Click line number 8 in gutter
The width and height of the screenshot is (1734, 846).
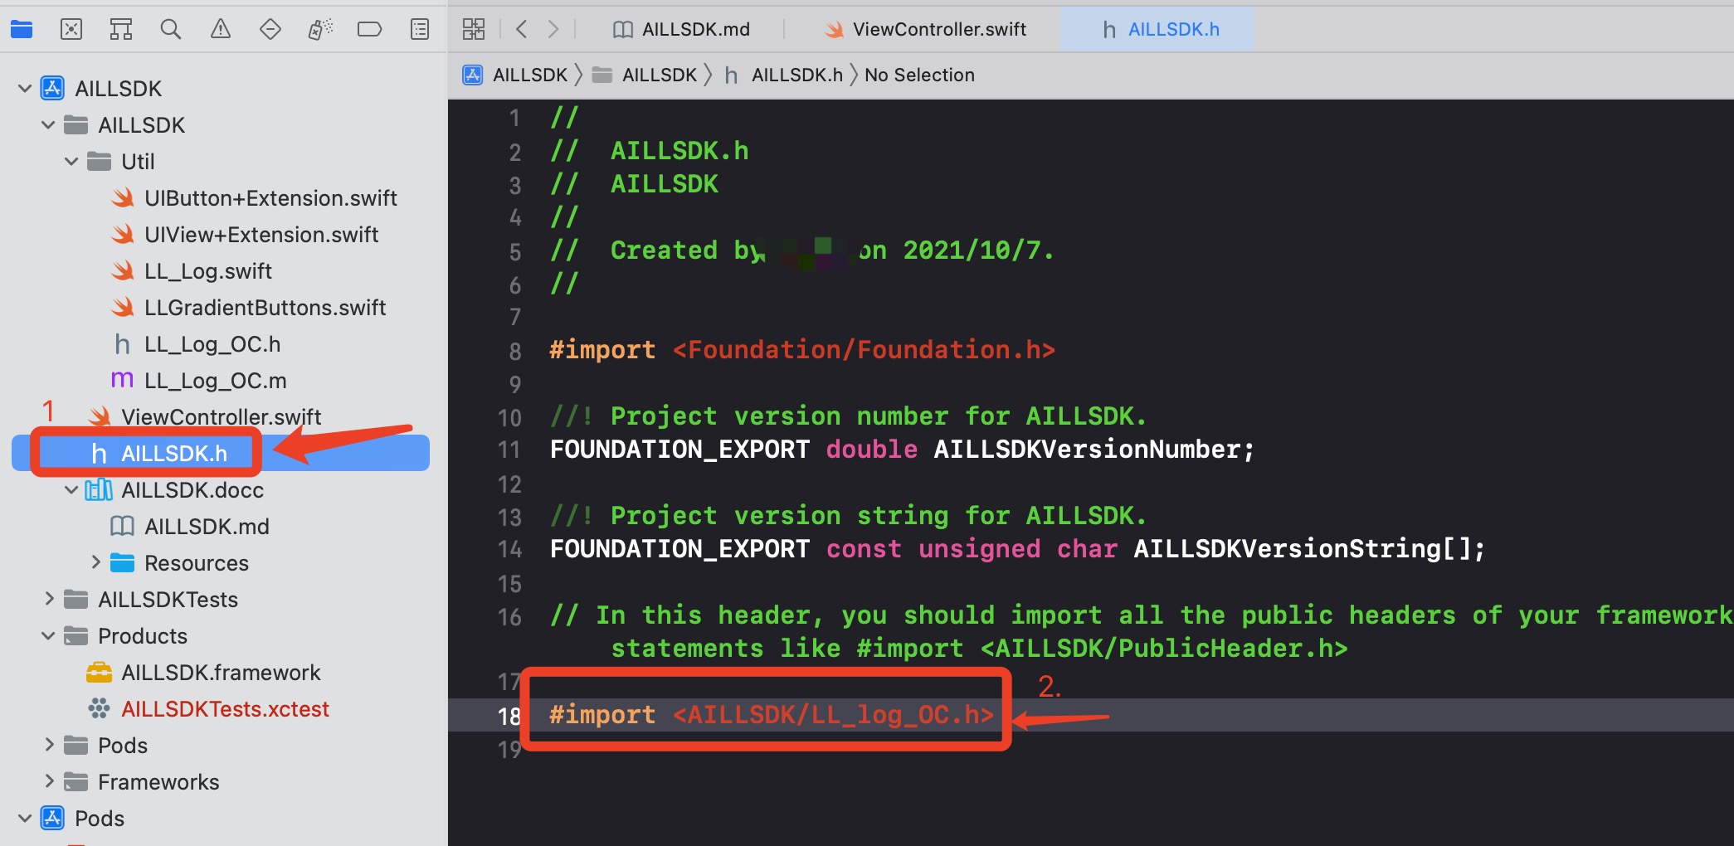tap(515, 351)
